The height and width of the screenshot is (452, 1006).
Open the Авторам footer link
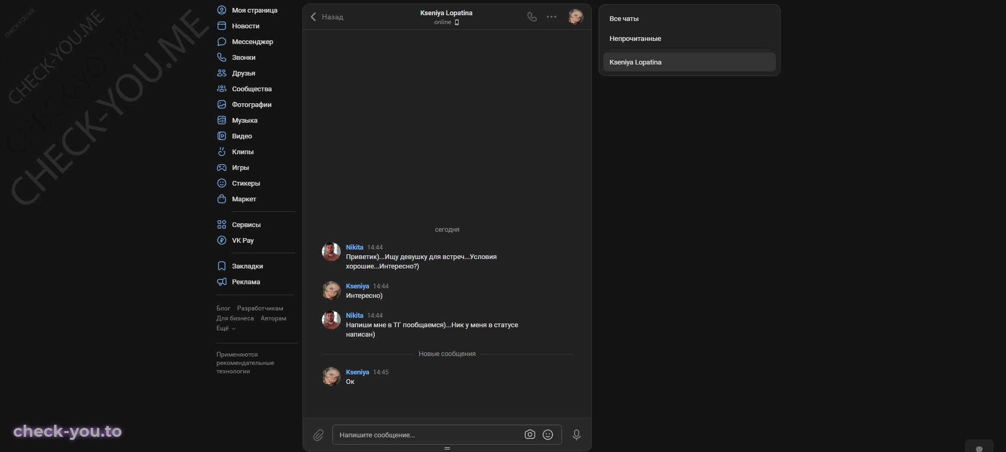(273, 318)
